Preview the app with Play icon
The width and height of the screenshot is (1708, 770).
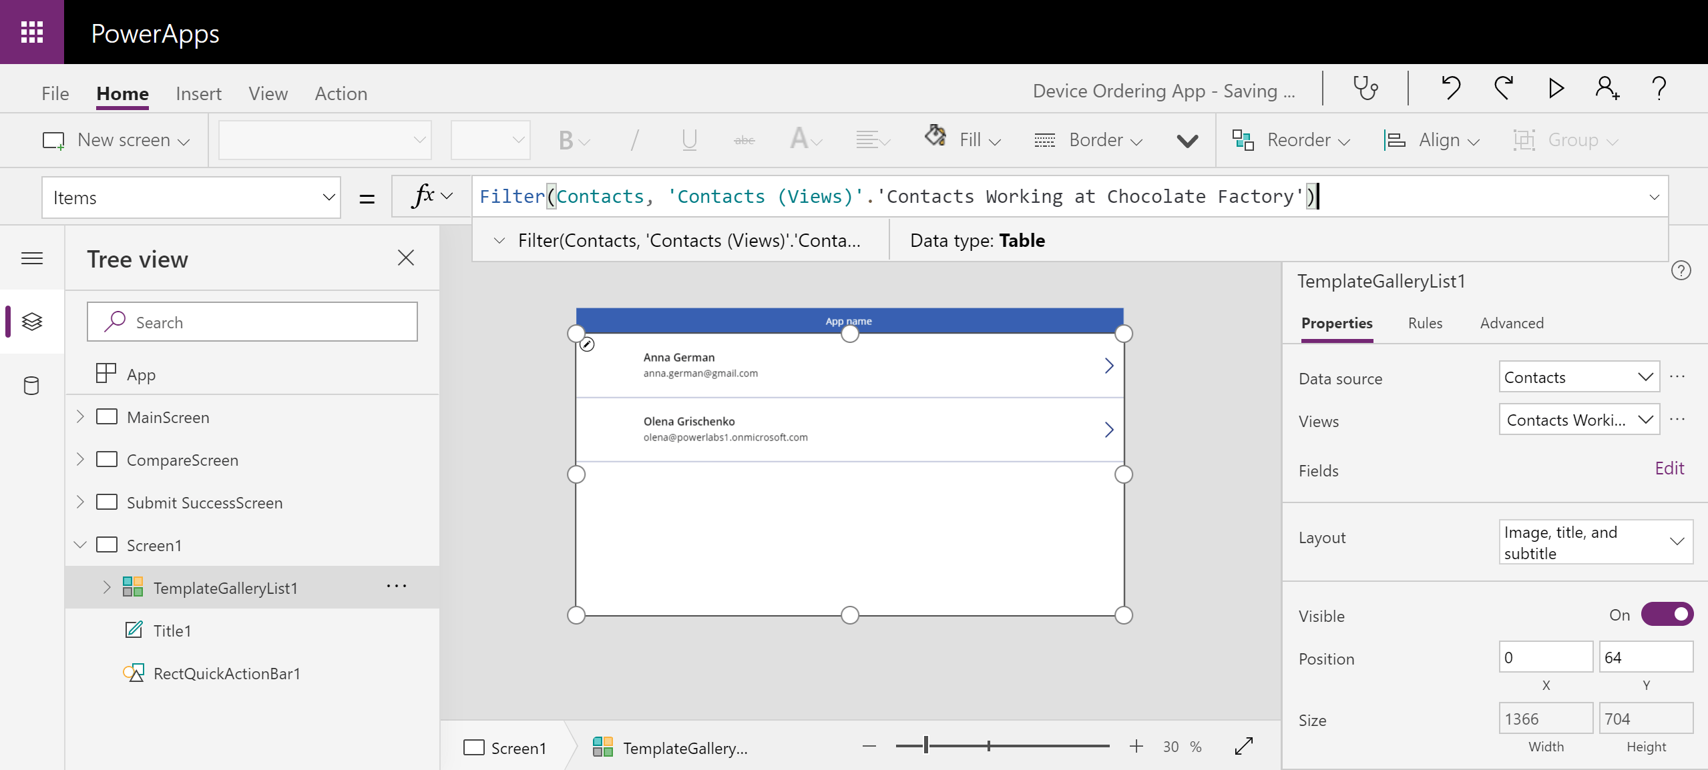click(1556, 88)
